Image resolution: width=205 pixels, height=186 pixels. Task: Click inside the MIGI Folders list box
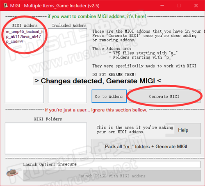pos(46,138)
